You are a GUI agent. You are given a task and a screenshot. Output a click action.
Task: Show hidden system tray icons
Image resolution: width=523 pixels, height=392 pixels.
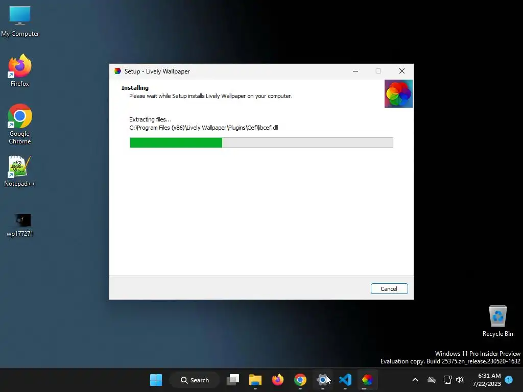tap(415, 380)
